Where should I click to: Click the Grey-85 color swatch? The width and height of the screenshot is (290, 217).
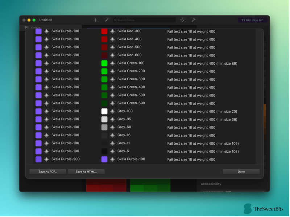click(x=104, y=119)
